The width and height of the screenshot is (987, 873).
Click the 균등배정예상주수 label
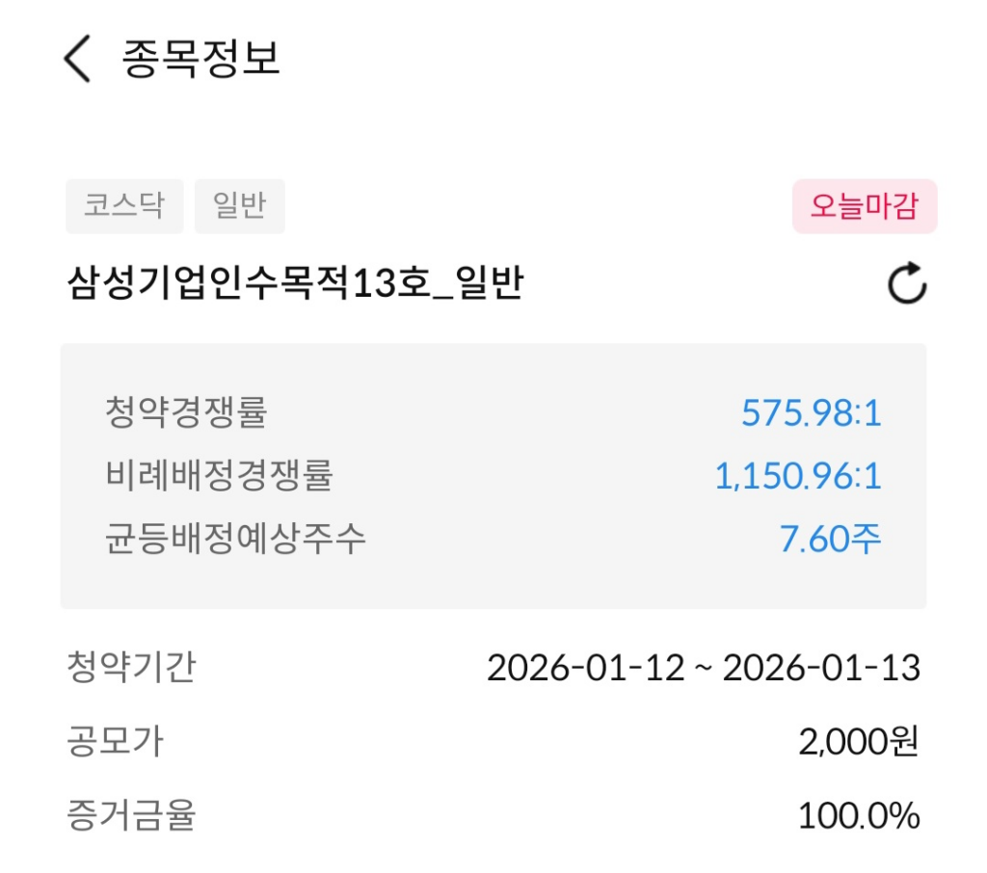[x=235, y=538]
